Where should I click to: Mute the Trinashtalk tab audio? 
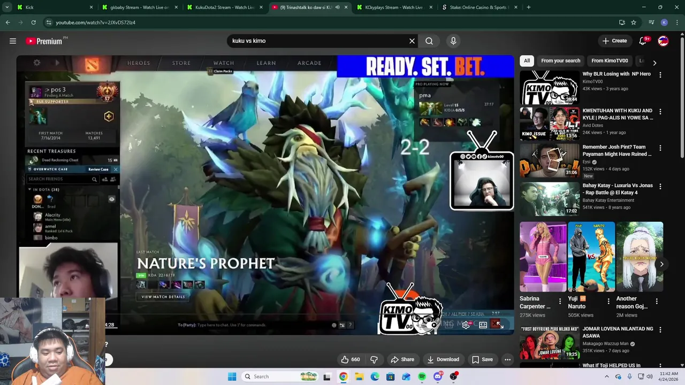click(x=337, y=7)
